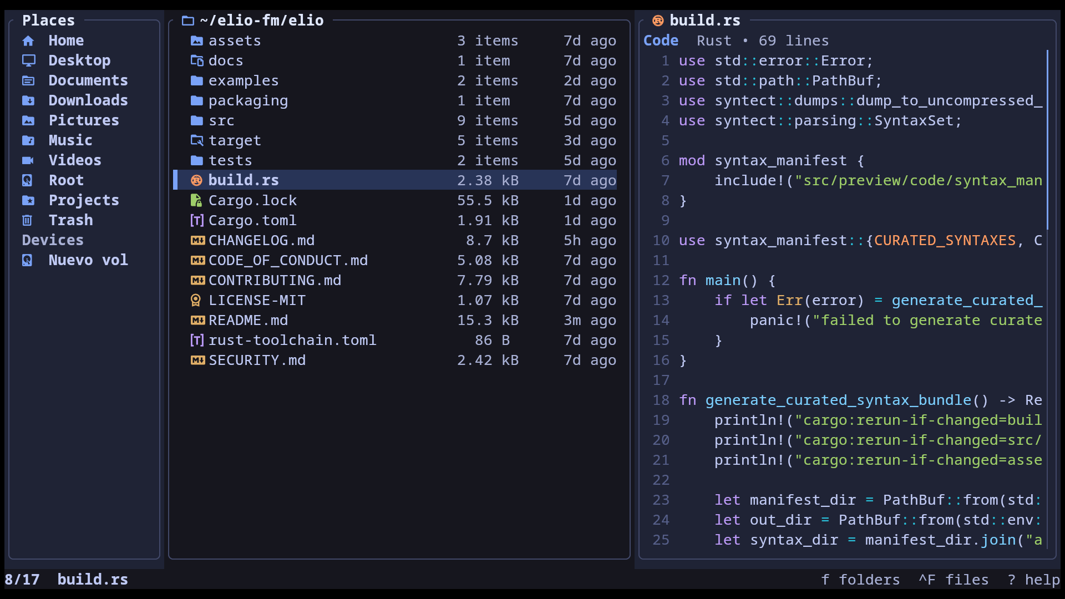Click the Desktop monitor icon
This screenshot has width=1065, height=599.
point(28,60)
